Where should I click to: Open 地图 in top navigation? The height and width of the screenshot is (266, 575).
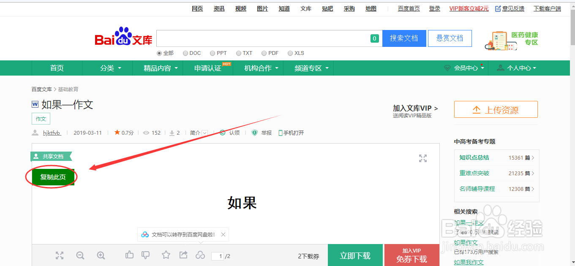pyautogui.click(x=371, y=8)
